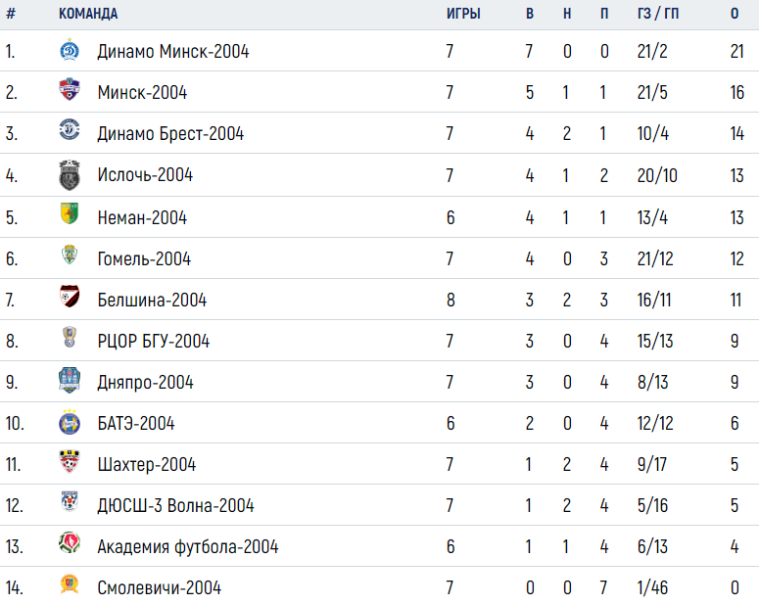Screen dimensions: 759x605
Task: Click the Минск-2004 team crest
Action: [70, 89]
